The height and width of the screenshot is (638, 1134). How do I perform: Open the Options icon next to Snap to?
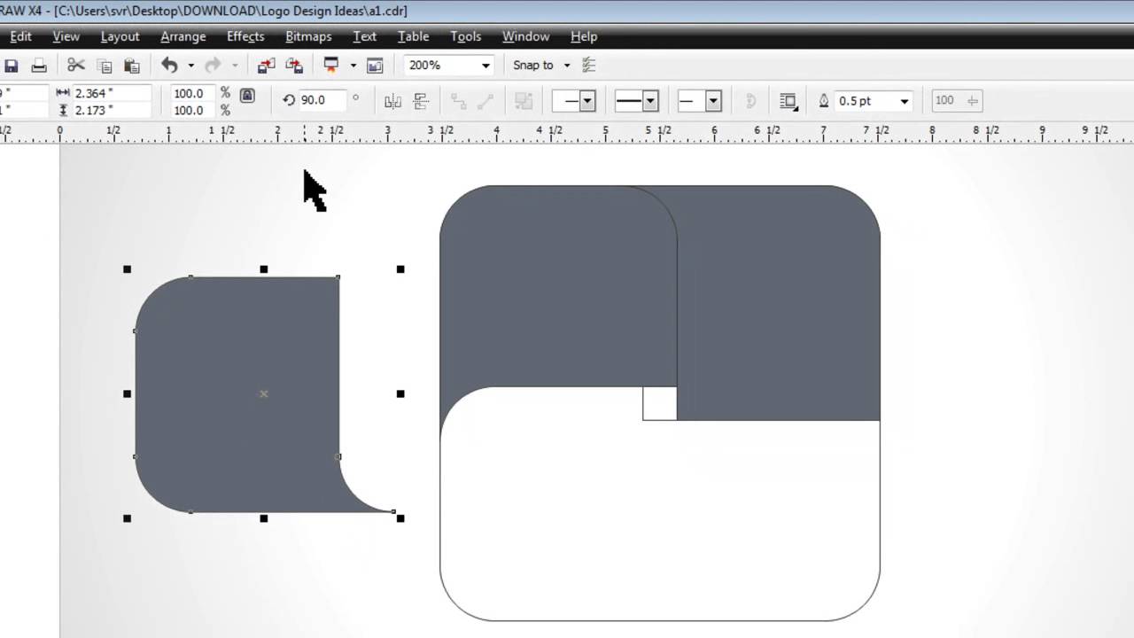588,65
